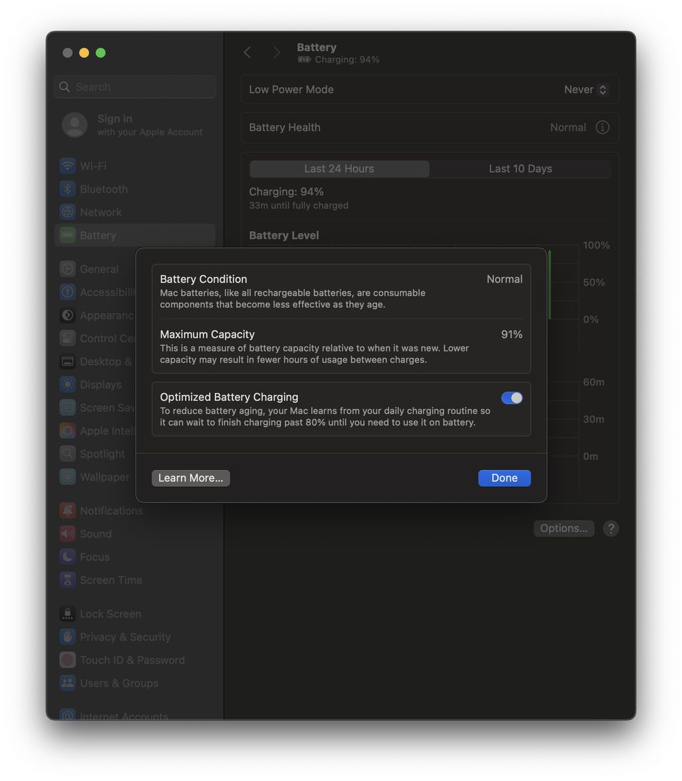Toggle Optimized Battery Charging switch

coord(511,398)
